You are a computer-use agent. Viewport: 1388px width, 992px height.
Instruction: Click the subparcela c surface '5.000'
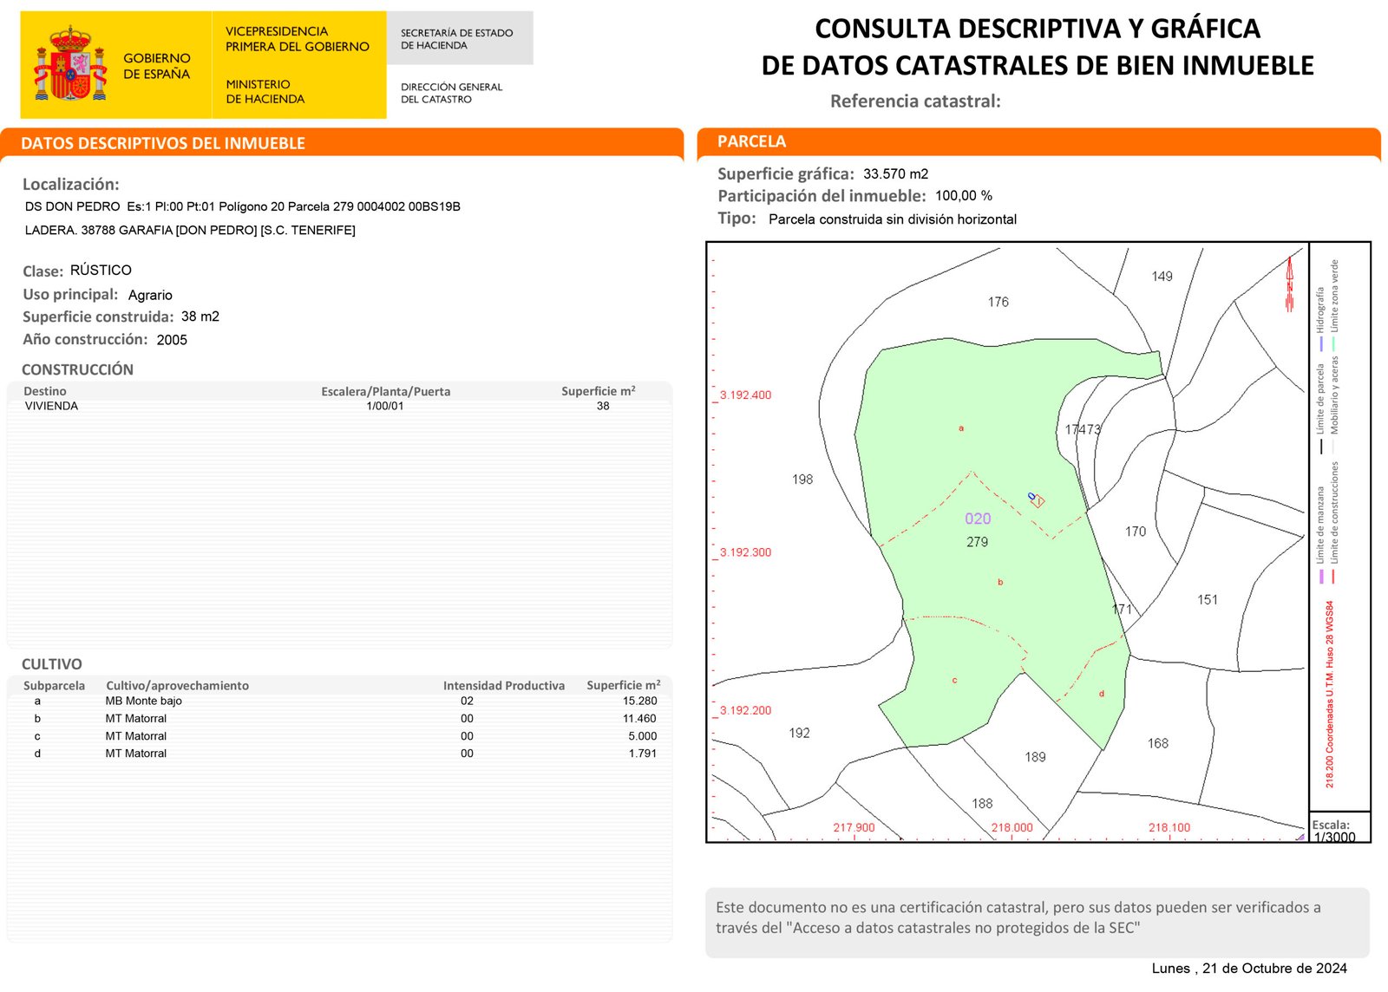[x=643, y=735]
